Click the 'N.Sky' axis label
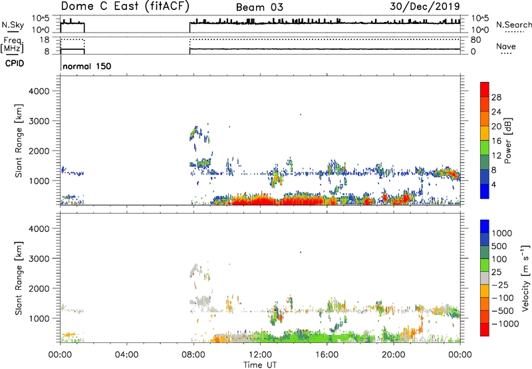 pos(13,25)
